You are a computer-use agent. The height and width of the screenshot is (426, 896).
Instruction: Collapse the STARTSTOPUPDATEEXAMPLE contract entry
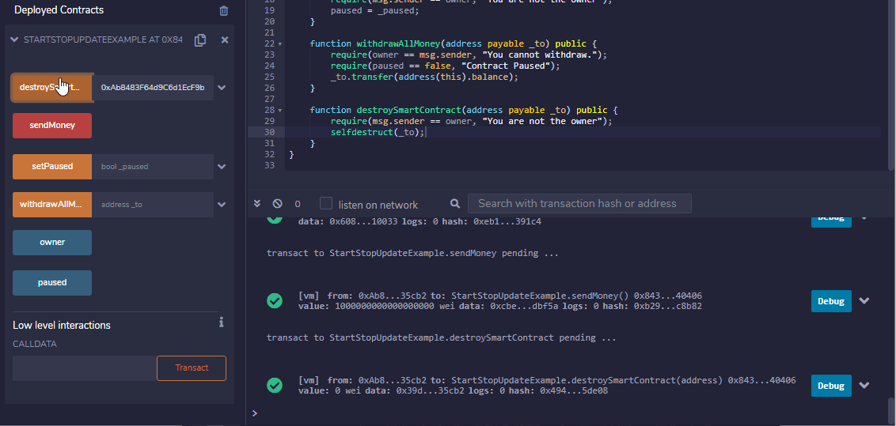(14, 40)
